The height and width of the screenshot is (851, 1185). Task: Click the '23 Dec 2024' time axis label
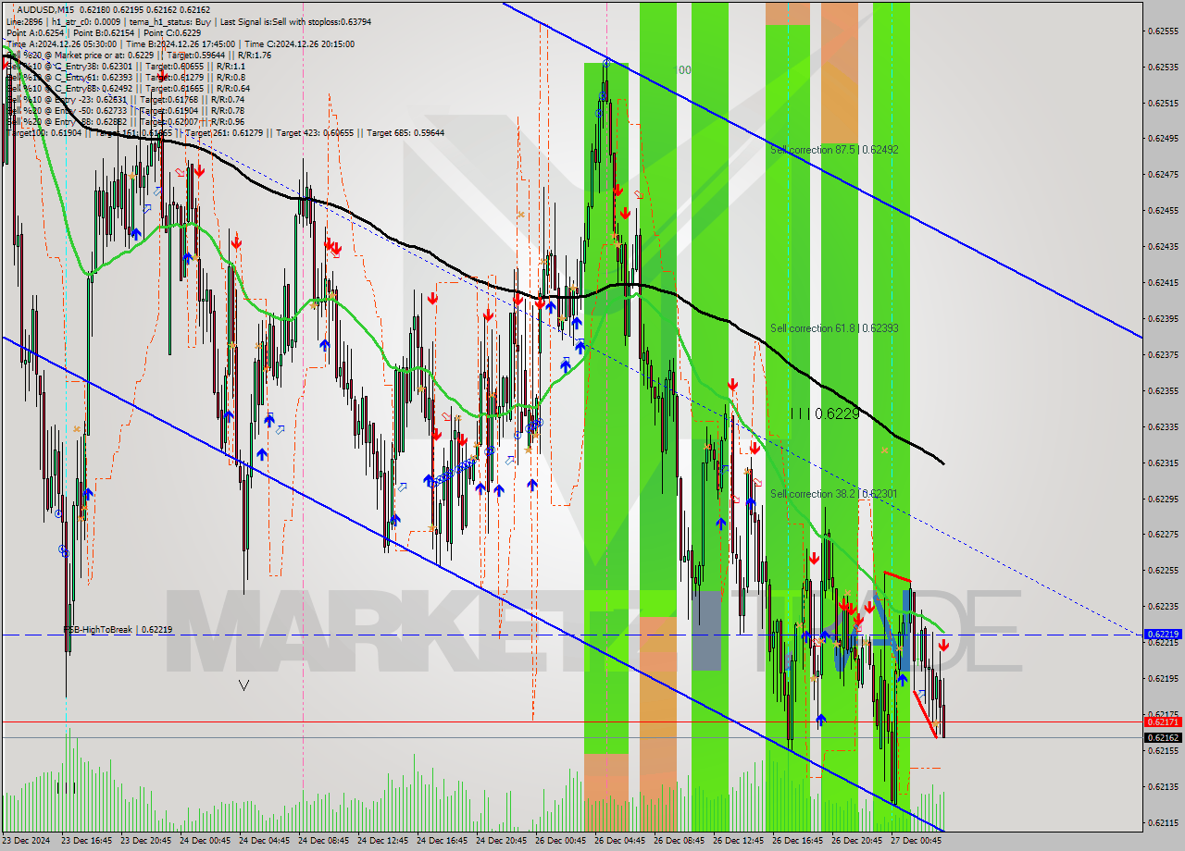(25, 841)
